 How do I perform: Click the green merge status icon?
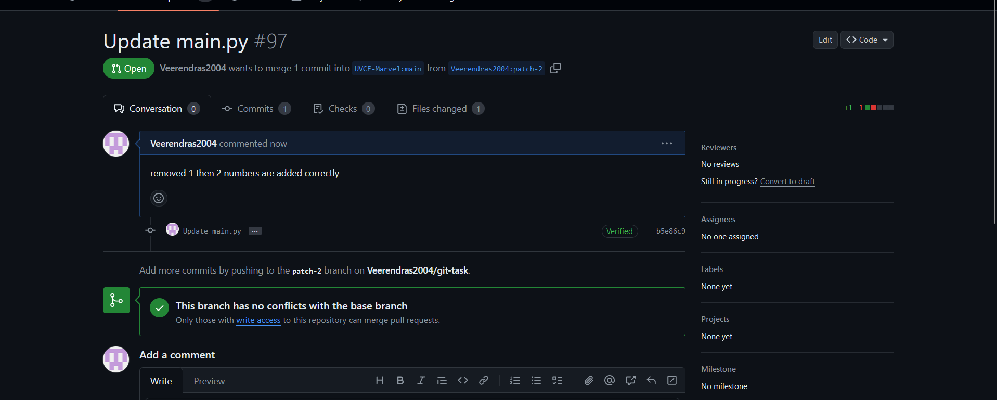point(116,300)
